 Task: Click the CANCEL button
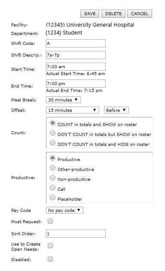[x=140, y=14]
